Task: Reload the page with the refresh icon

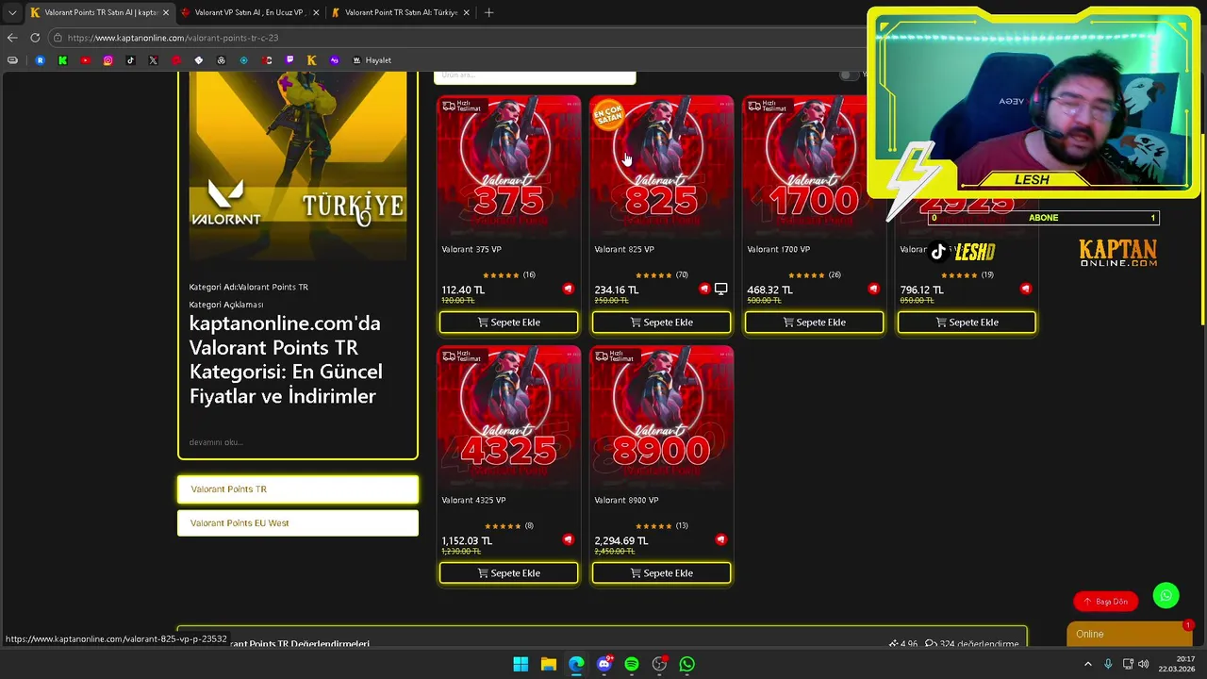Action: pos(35,38)
